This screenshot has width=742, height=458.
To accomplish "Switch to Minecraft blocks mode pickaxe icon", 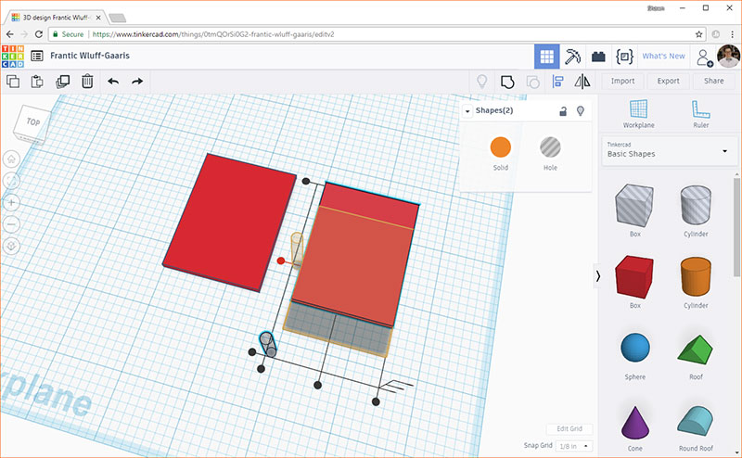I will point(573,56).
